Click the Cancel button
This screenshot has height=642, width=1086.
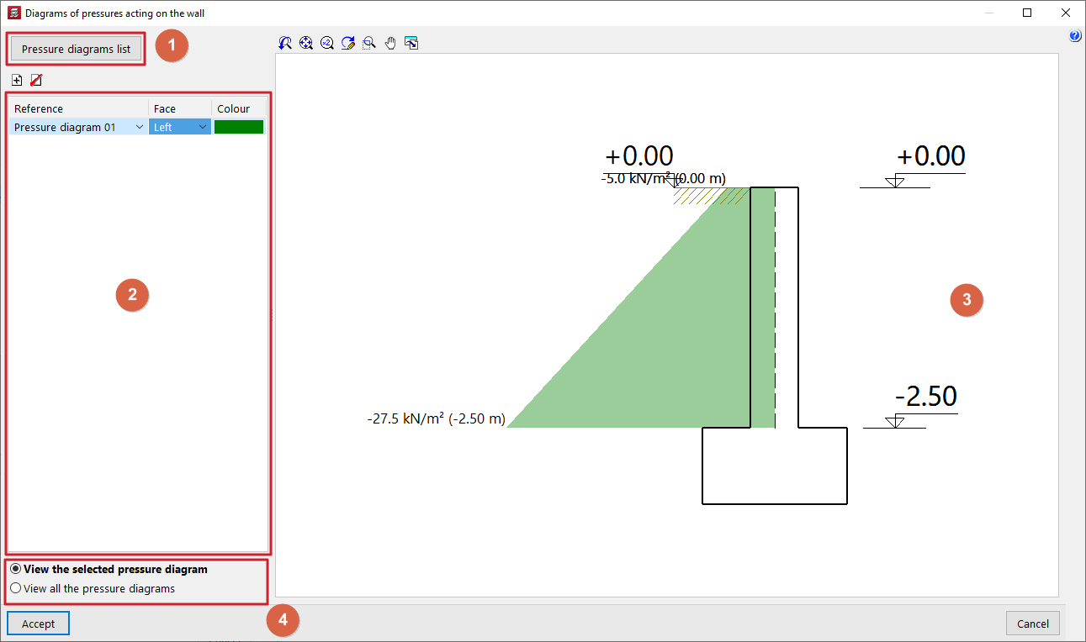click(x=1033, y=624)
